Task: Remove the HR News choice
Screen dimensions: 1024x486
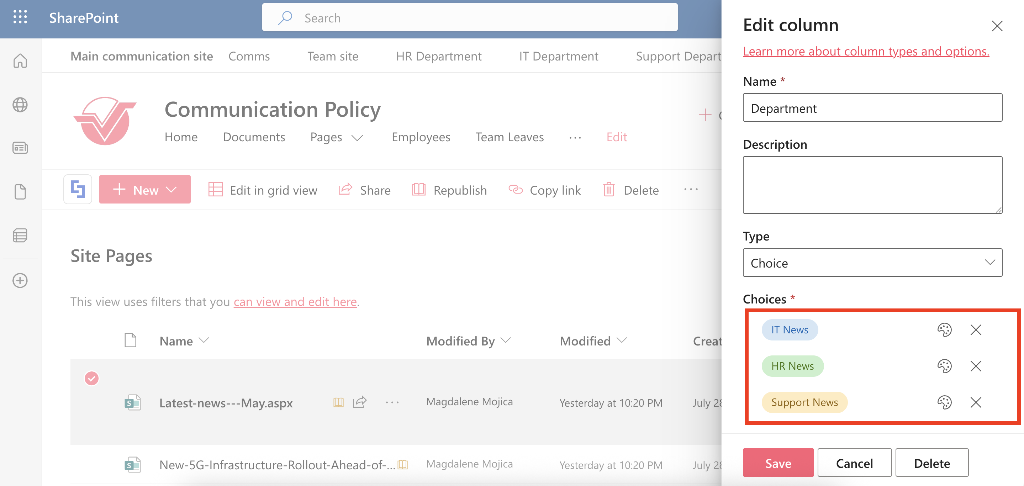Action: 976,366
